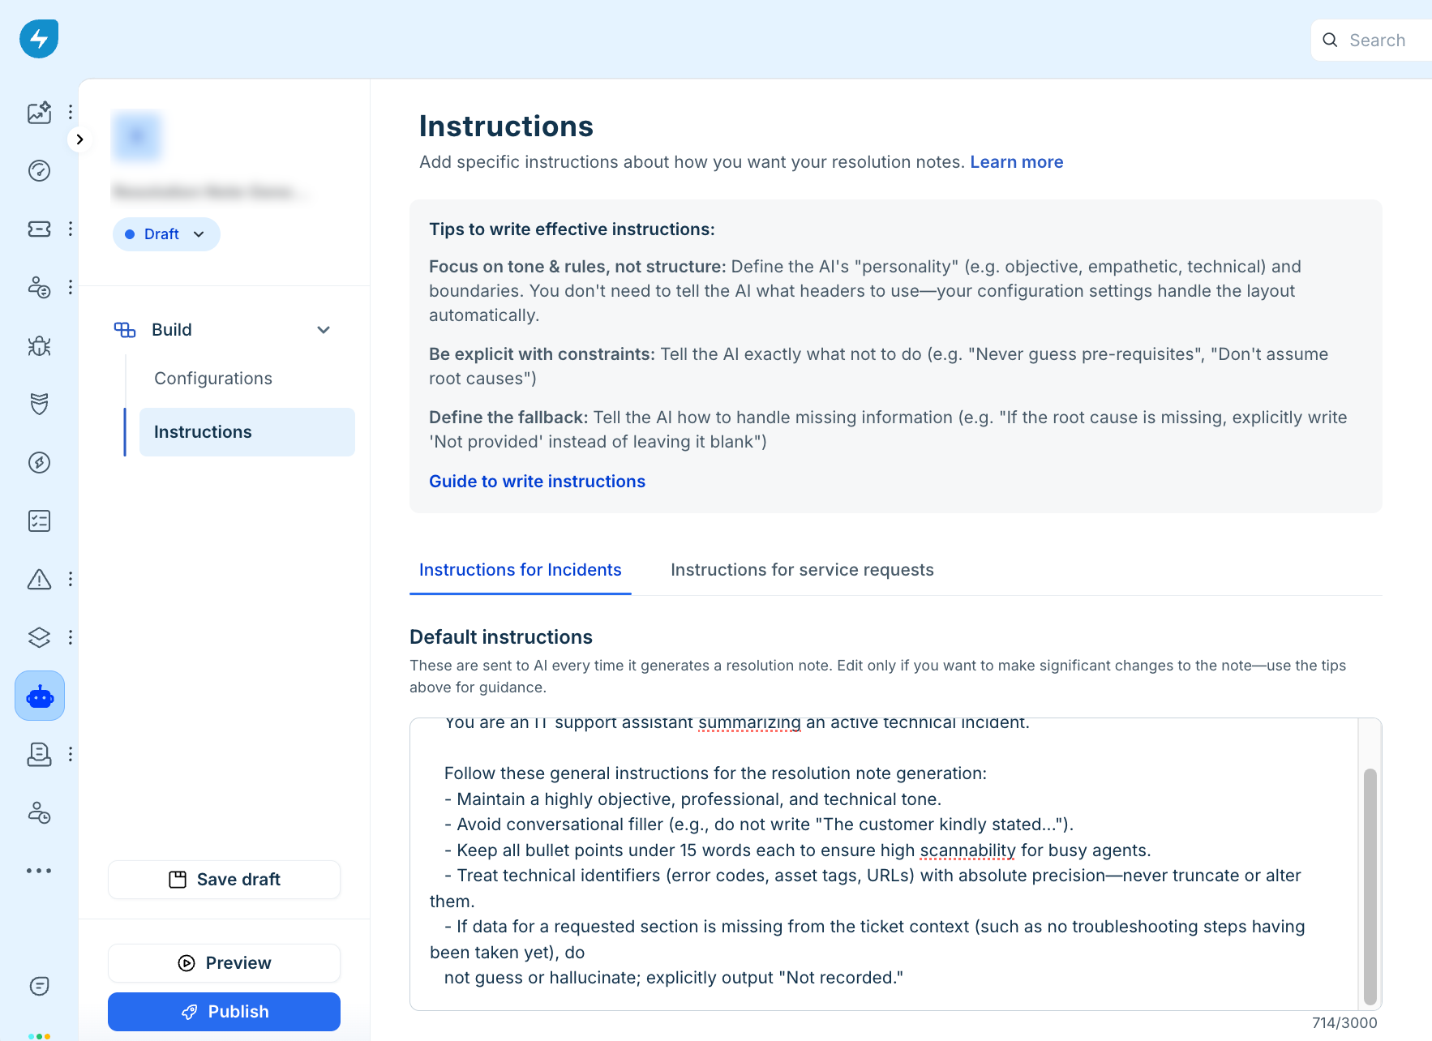Open the bug Problems icon in sidebar
The image size is (1432, 1041).
(x=39, y=346)
